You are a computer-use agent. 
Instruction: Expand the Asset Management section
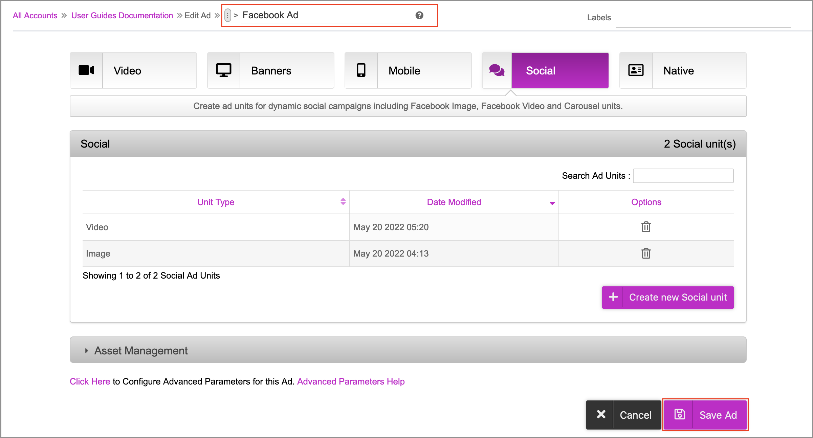tap(141, 350)
